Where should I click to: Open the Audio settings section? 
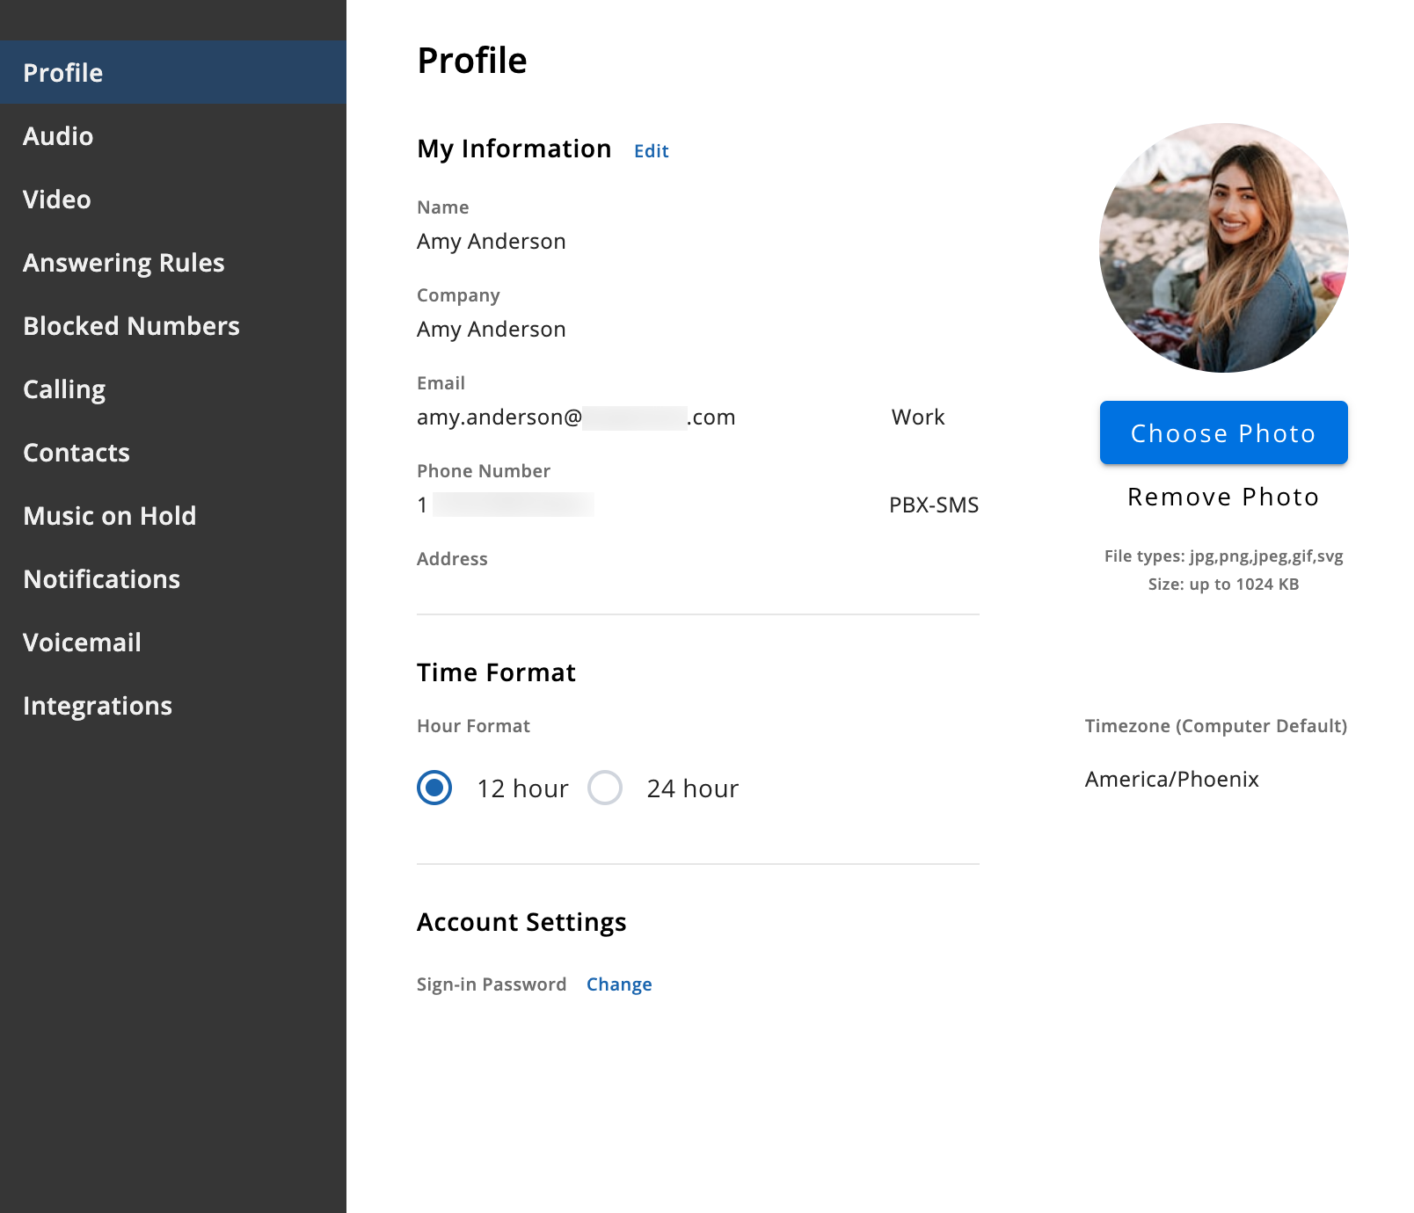click(173, 136)
